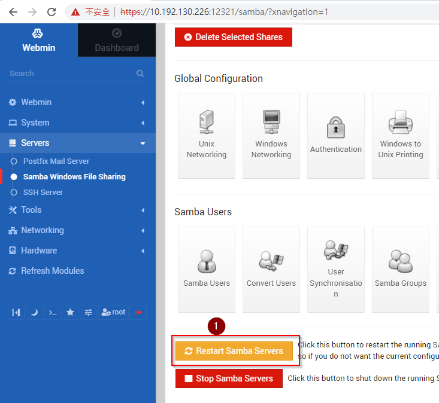The image size is (439, 403).
Task: Click browser reload page icon
Action: click(52, 12)
